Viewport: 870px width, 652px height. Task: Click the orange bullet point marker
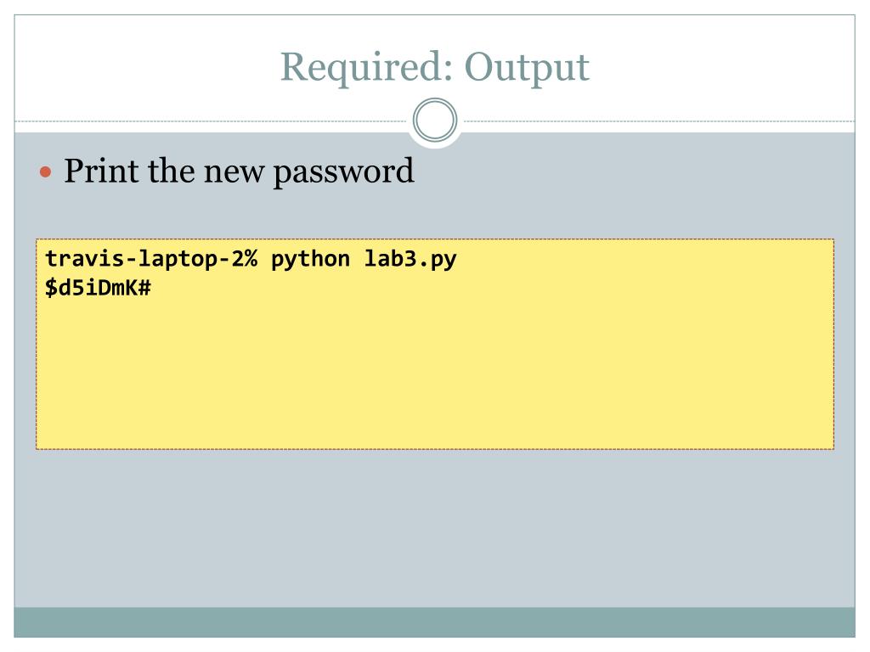click(x=46, y=172)
